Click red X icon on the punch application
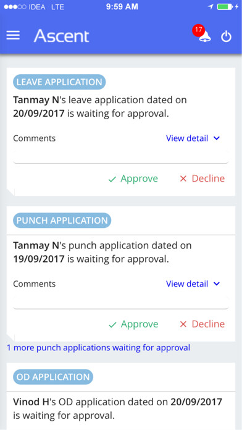Viewport: 242px width, 430px height. point(183,324)
